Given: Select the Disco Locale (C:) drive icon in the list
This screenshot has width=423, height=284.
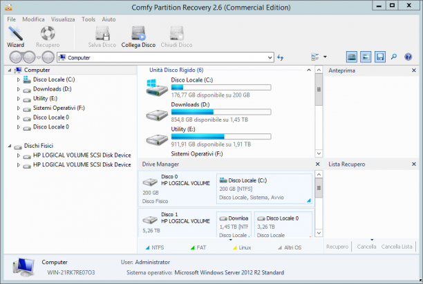Looking at the screenshot, I should pyautogui.click(x=157, y=88).
